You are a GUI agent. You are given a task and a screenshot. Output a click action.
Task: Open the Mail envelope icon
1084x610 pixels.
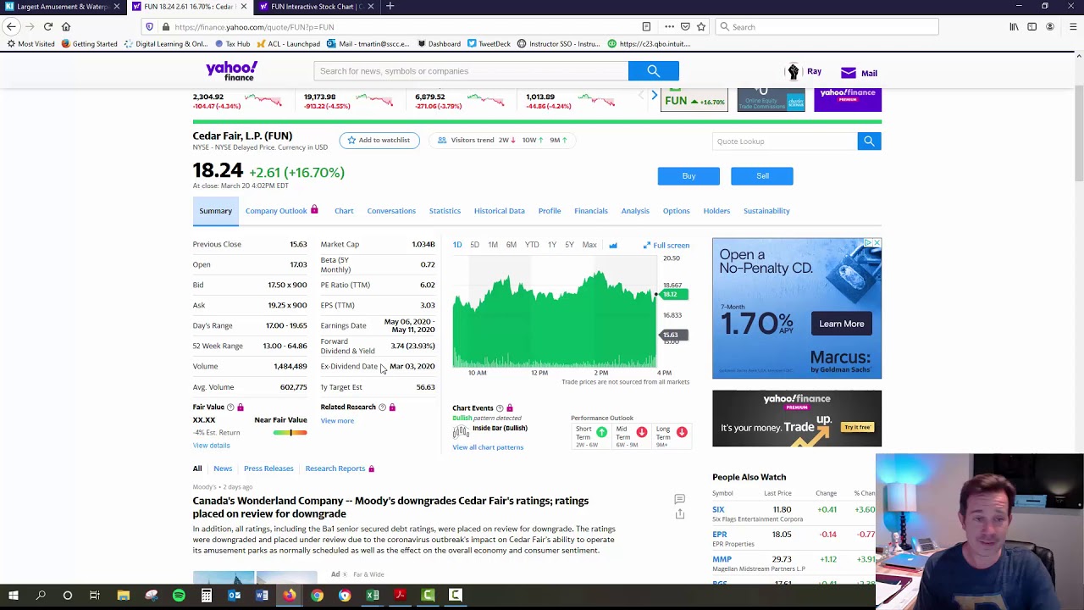click(x=849, y=73)
